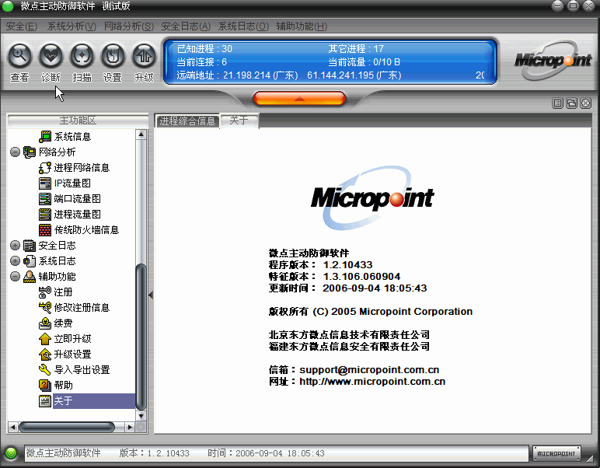Click the sidebar horizontal scrollbar thumb
Viewport: 600px width, 468px height.
(67, 427)
